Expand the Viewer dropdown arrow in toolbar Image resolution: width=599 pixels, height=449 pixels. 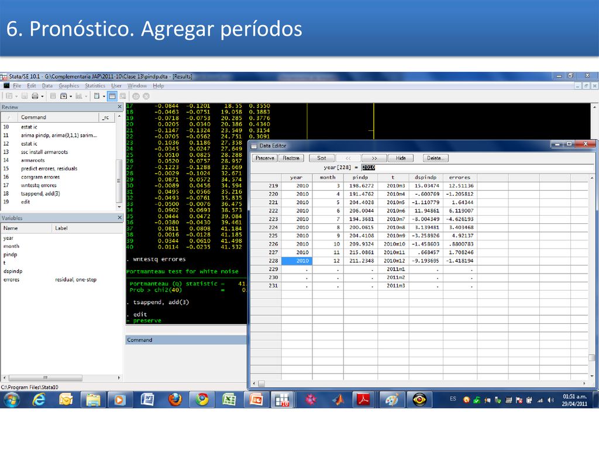click(x=71, y=96)
